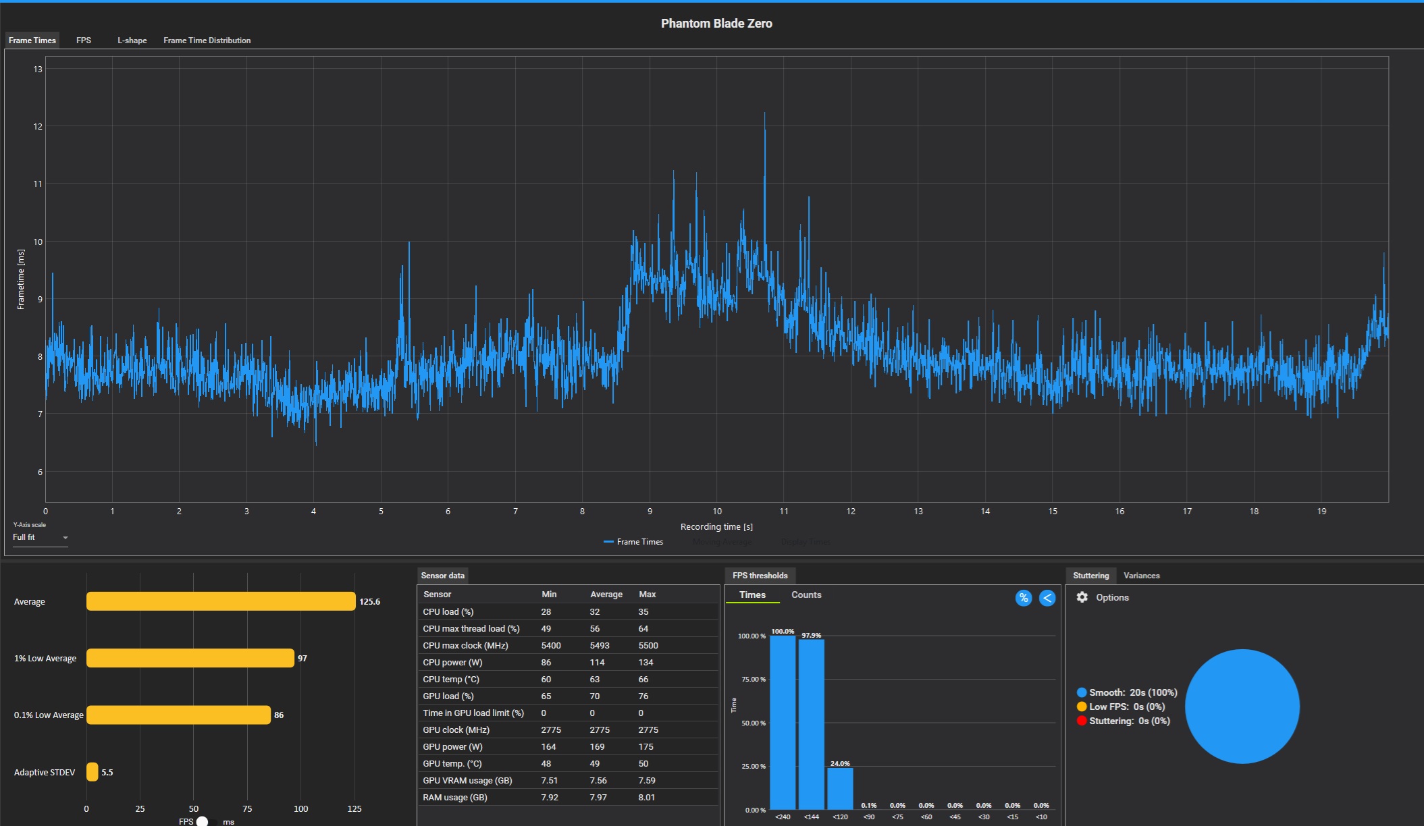
Task: Select the RAM usage (GB) row
Action: [x=569, y=797]
